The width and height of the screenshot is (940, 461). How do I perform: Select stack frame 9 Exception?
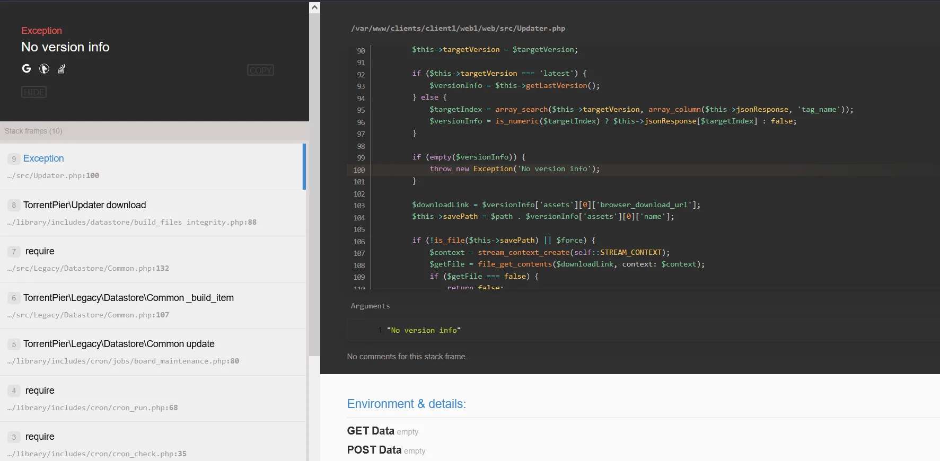pos(153,166)
